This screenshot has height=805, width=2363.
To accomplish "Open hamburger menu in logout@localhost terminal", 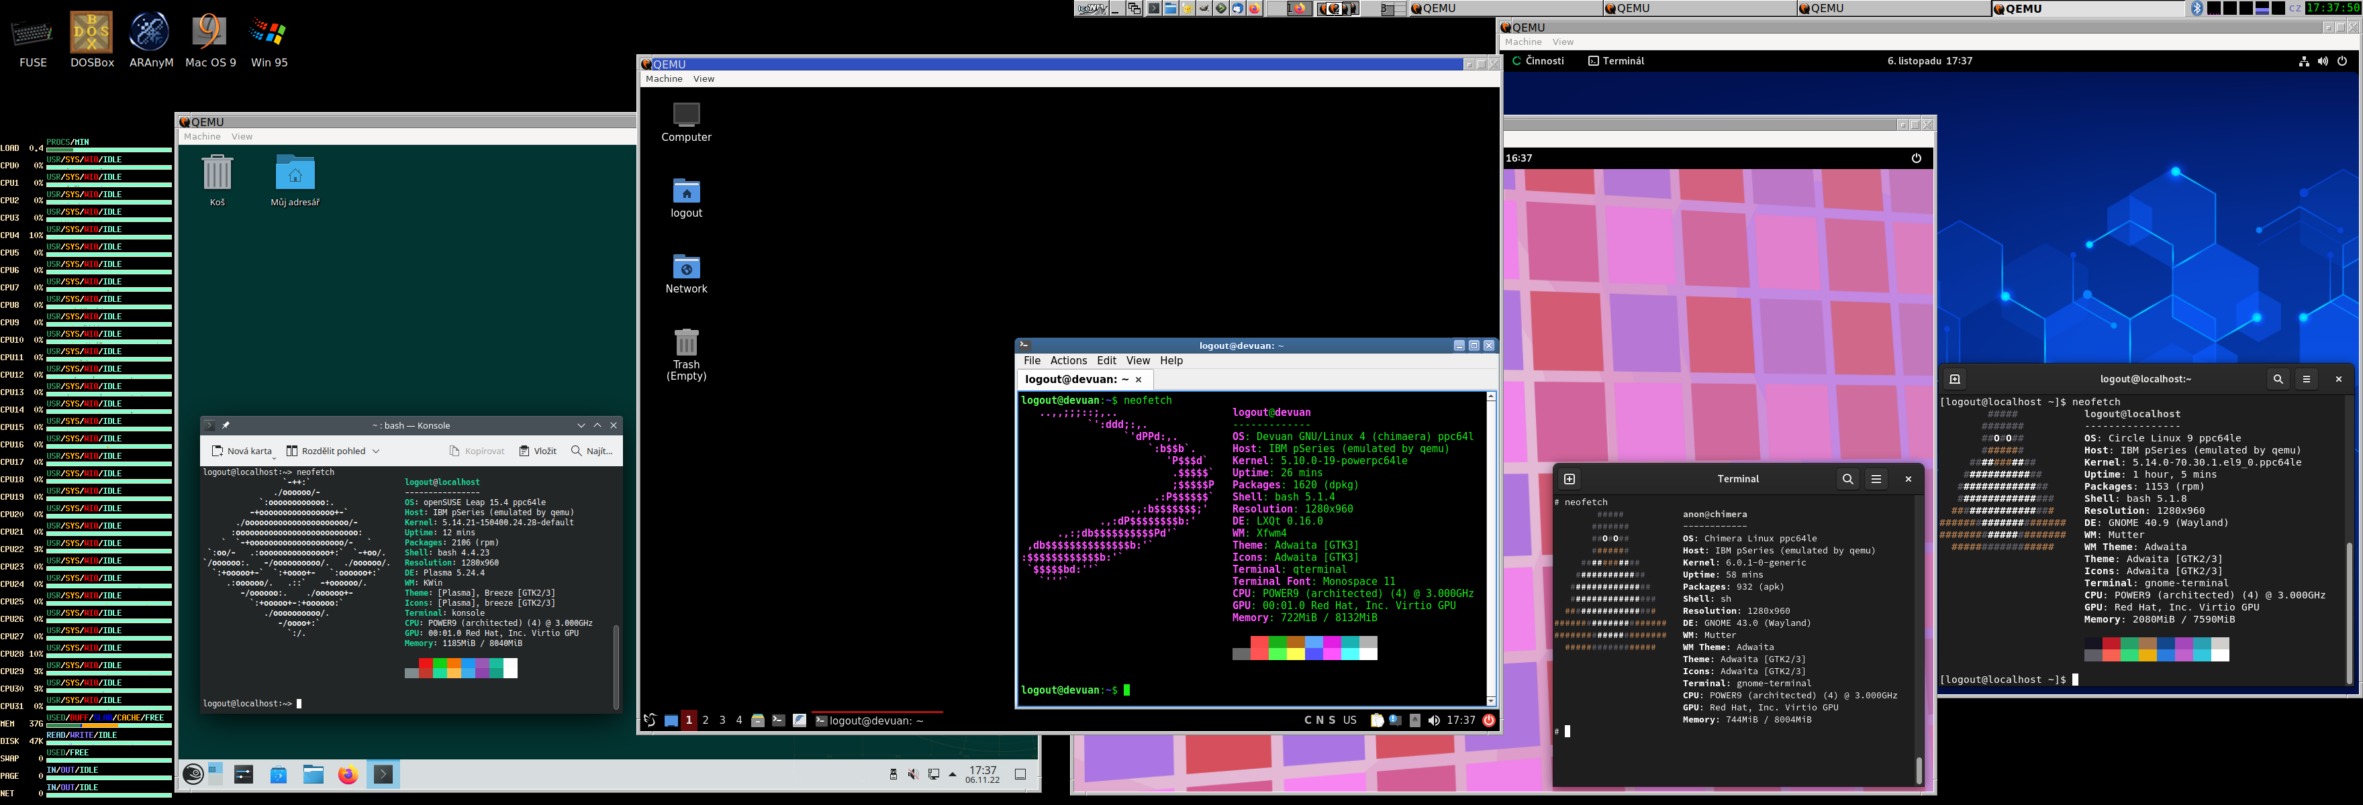I will [x=2306, y=378].
